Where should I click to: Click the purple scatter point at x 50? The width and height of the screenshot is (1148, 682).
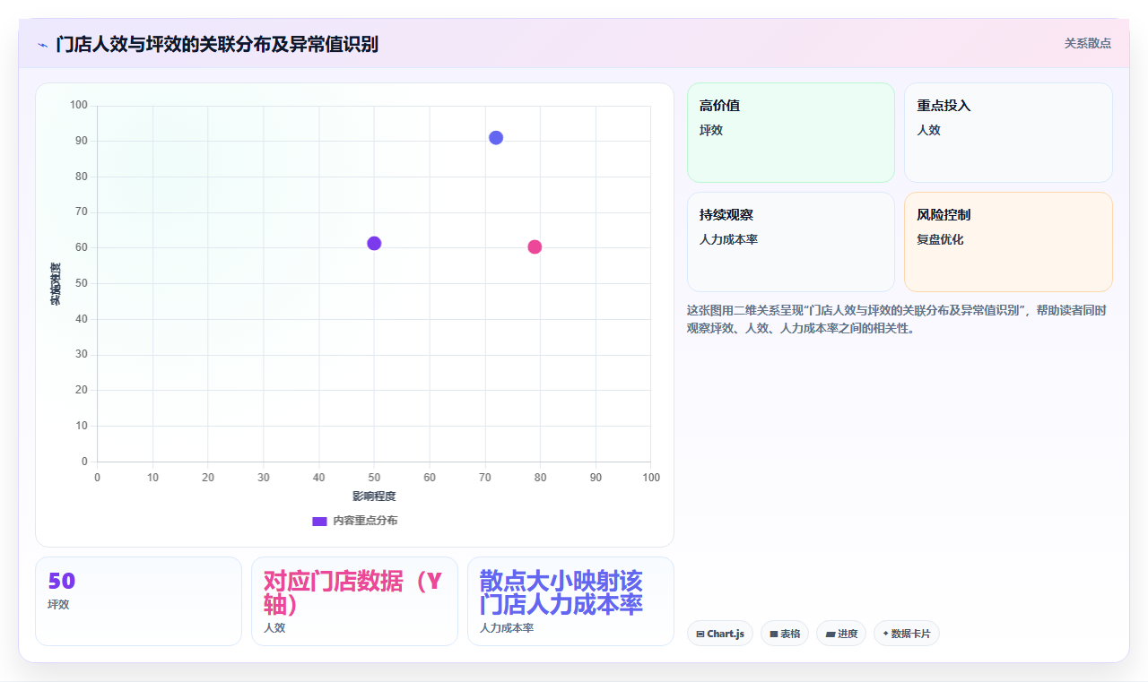374,243
